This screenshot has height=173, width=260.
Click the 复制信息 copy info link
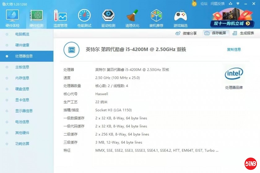234,49
